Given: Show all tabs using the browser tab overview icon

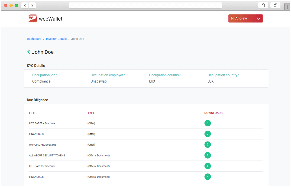Looking at the screenshot, I should pos(275,5).
